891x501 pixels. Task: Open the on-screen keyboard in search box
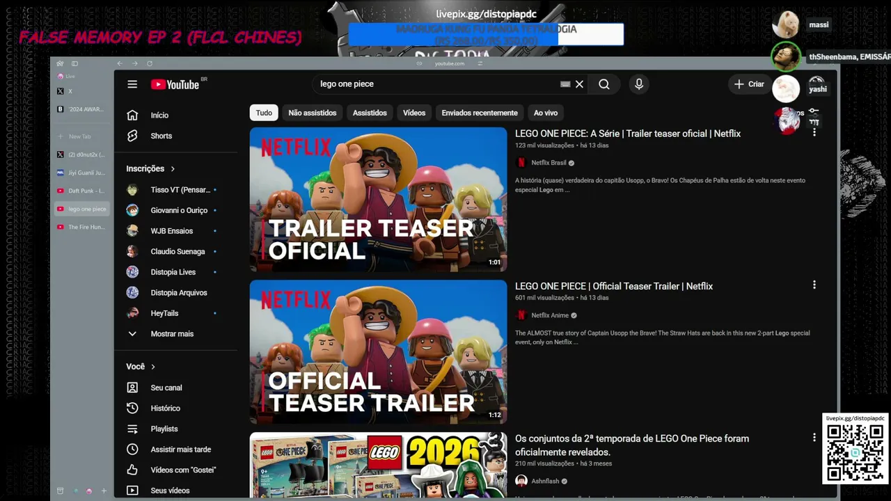[x=565, y=84]
